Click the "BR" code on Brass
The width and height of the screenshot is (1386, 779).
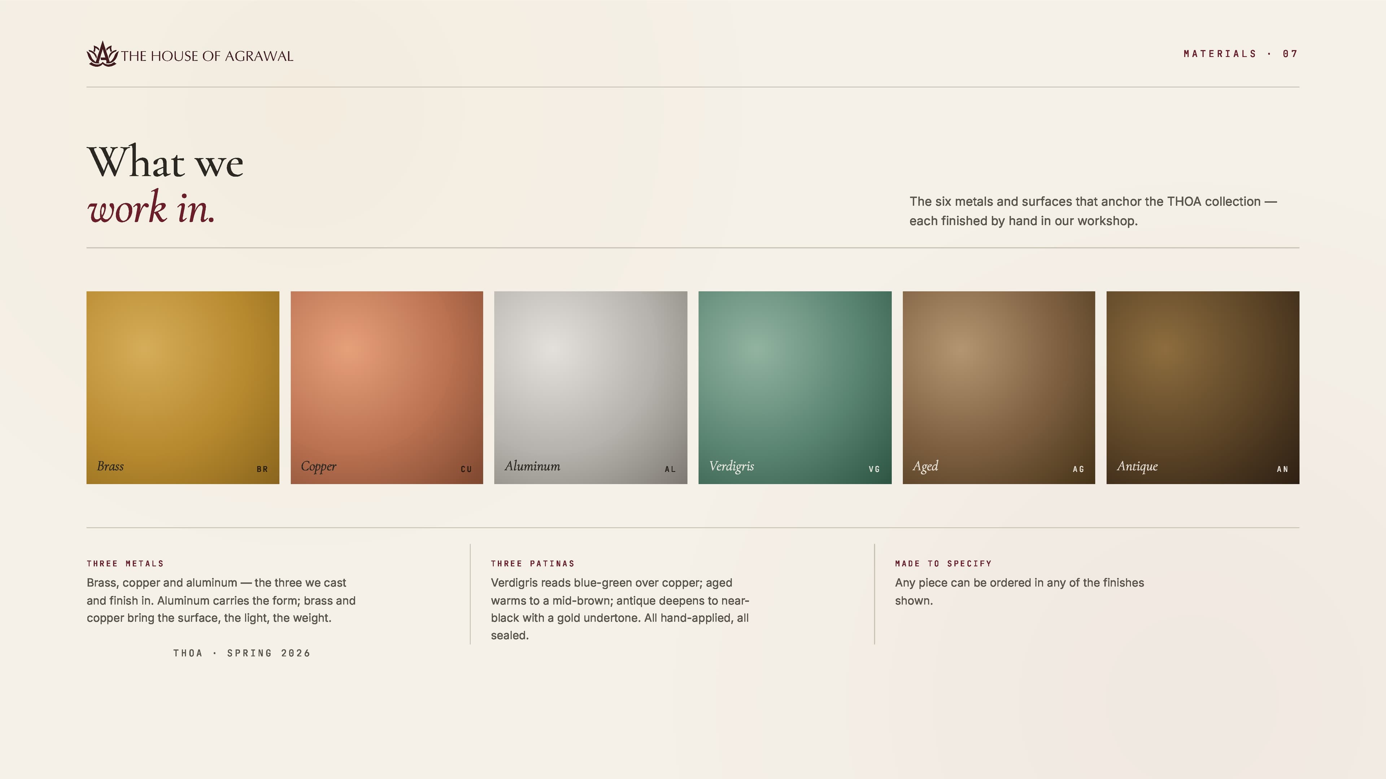[262, 469]
